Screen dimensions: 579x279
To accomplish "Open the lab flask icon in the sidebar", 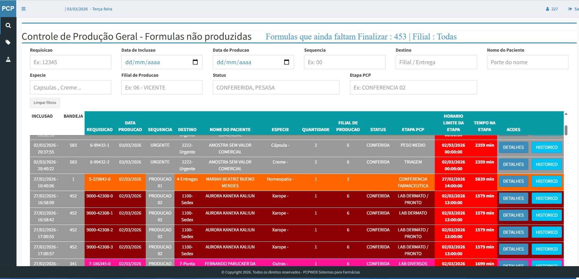I will (x=8, y=59).
